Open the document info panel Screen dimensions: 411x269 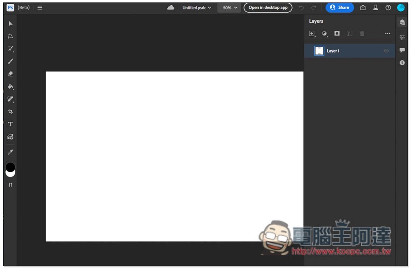coord(402,63)
